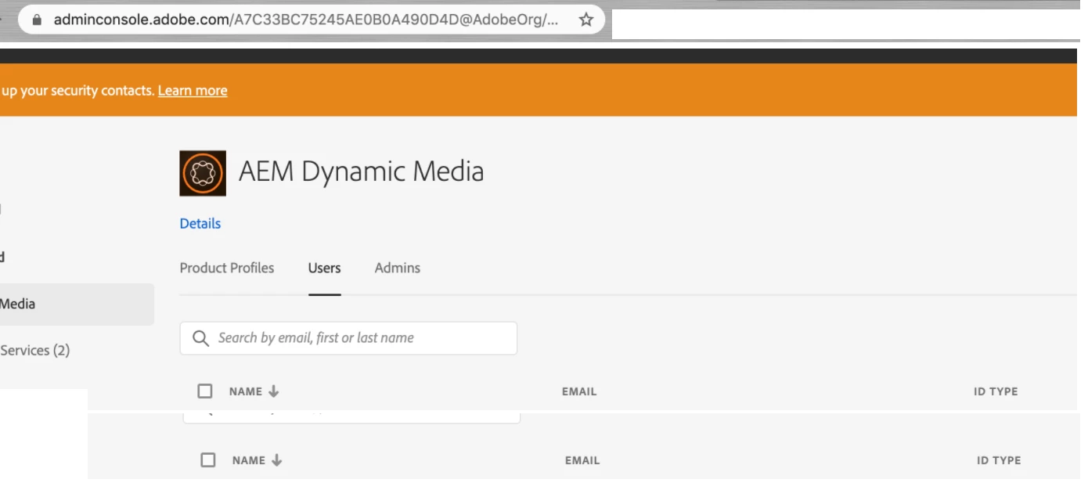
Task: Open the Product Profiles tab
Action: click(227, 268)
